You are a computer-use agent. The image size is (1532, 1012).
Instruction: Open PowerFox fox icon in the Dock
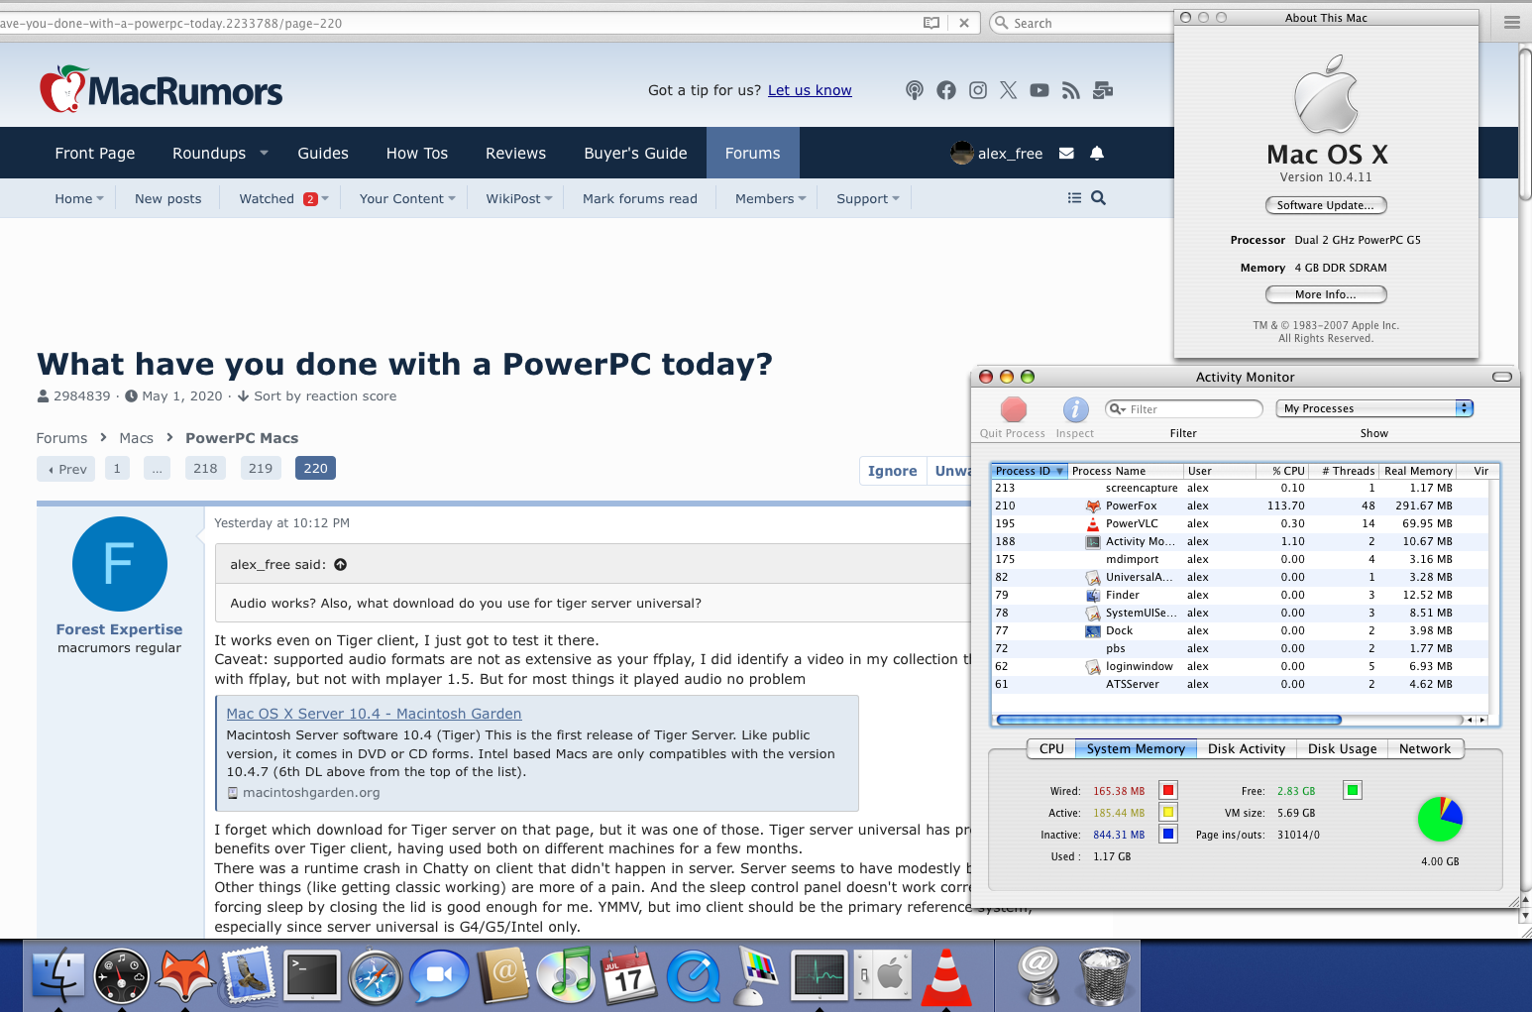point(185,976)
